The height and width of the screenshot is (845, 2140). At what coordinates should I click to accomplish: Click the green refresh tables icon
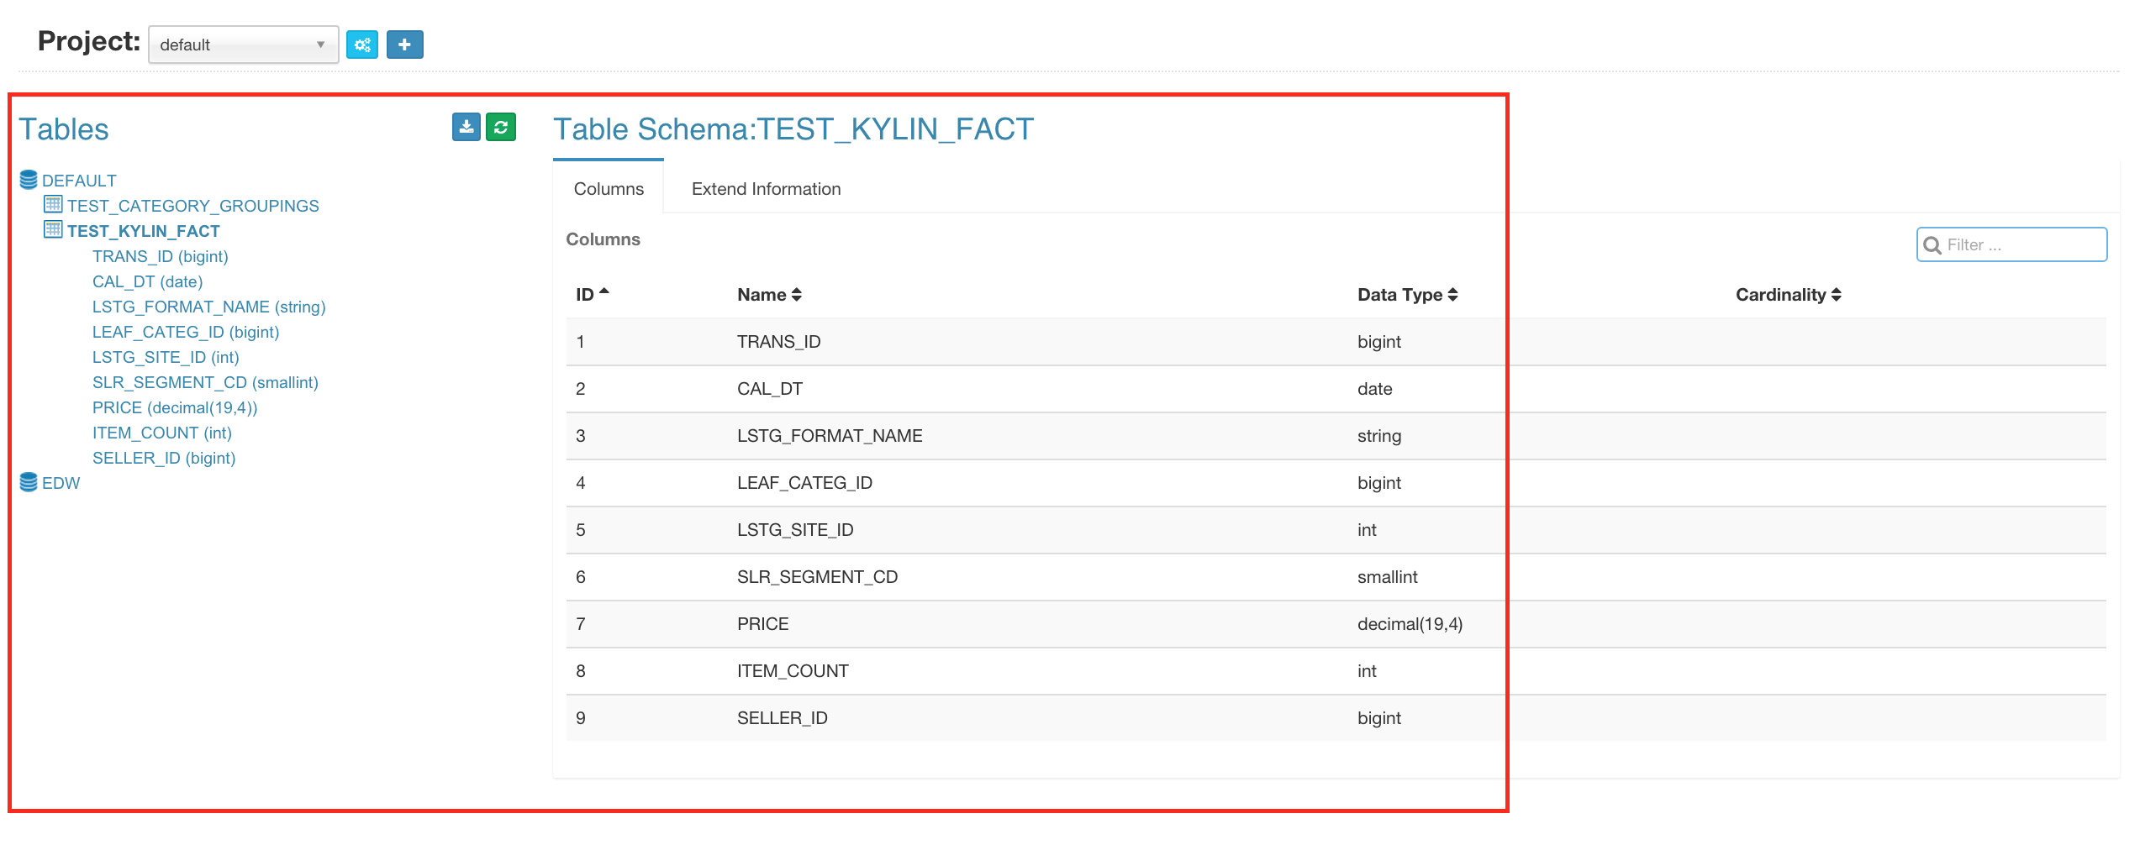(x=501, y=127)
